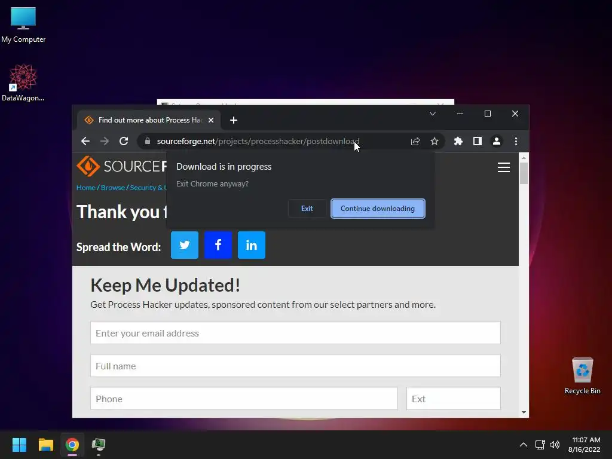Open Chrome profile icon
This screenshot has height=459, width=612.
(497, 141)
